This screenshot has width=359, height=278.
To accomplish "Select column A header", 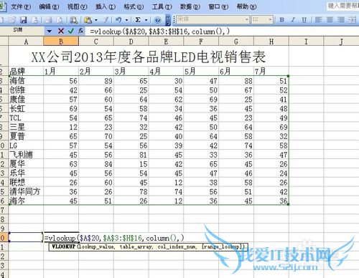I will pos(26,42).
